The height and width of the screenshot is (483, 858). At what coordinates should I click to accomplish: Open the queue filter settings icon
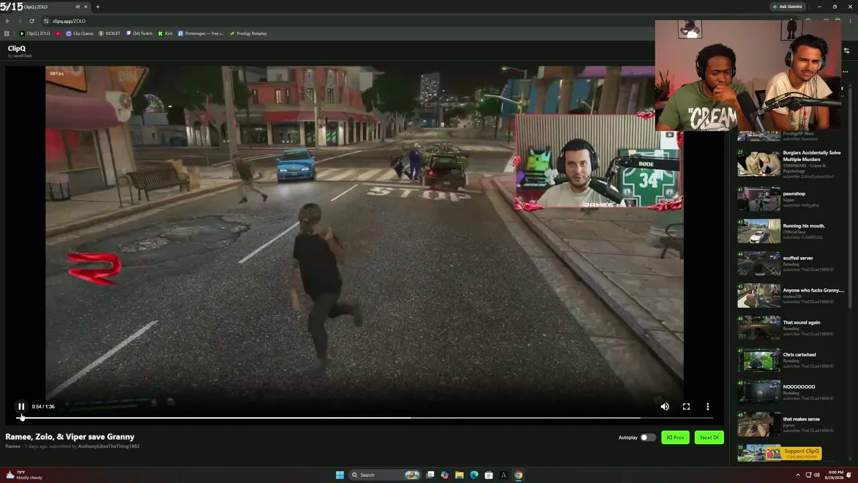(x=846, y=51)
